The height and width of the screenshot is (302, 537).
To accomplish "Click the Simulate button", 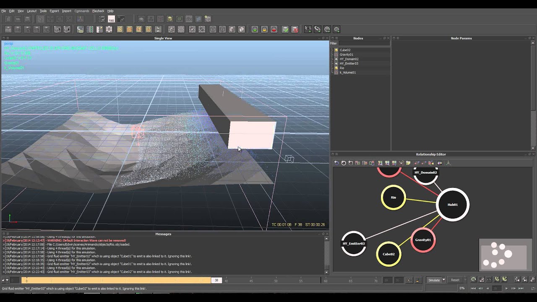I will tap(434, 280).
